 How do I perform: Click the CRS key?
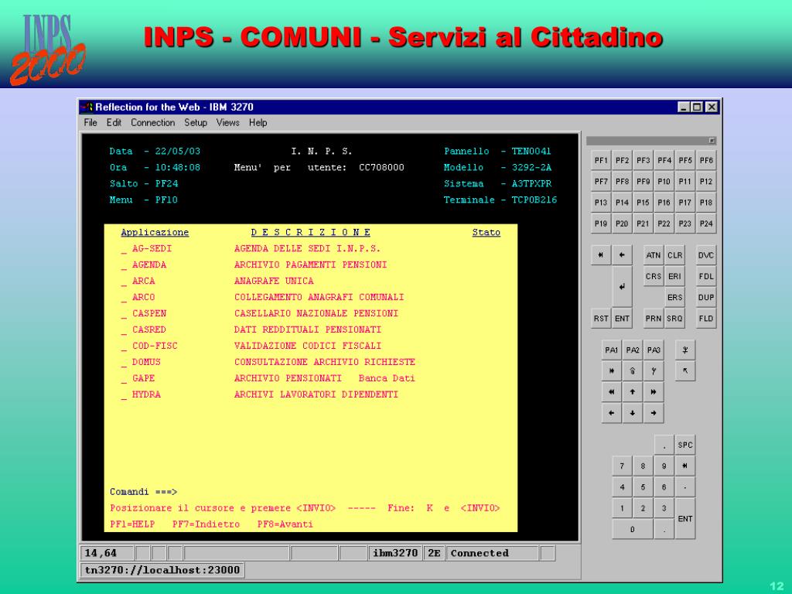pyautogui.click(x=653, y=276)
